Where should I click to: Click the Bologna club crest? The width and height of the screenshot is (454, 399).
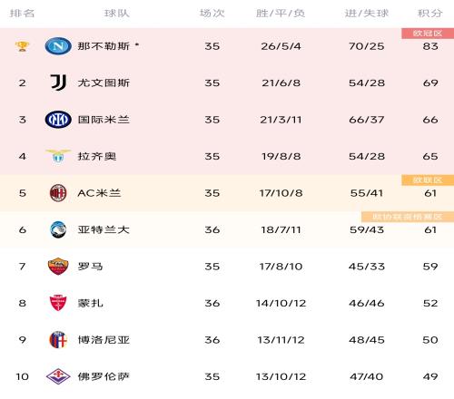[58, 340]
